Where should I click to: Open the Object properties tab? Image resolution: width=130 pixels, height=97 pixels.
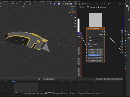125,53
